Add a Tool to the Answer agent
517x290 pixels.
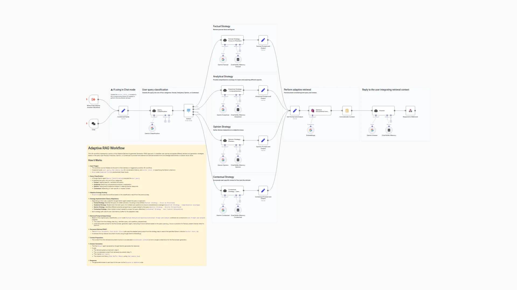tap(391, 121)
